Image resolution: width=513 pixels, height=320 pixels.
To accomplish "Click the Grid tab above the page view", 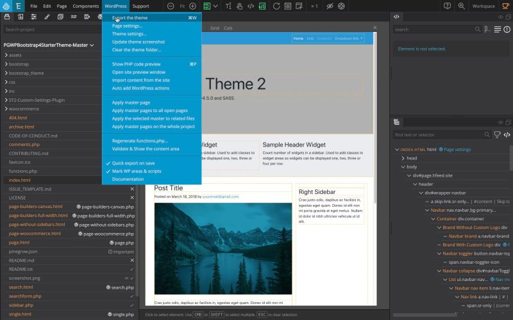I will tap(215, 28).
